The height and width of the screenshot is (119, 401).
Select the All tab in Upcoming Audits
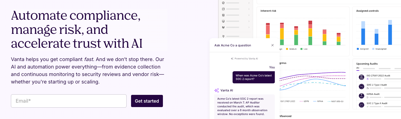(x=358, y=68)
